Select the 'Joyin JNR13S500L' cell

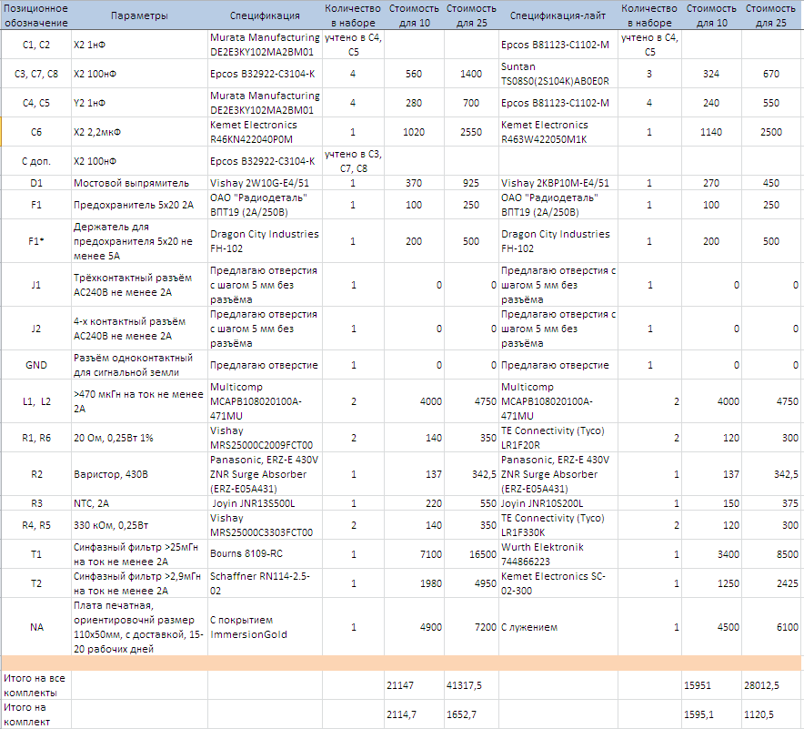(264, 503)
